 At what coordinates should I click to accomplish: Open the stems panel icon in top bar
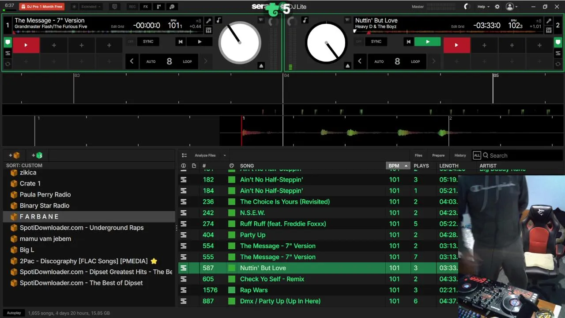coord(172,7)
